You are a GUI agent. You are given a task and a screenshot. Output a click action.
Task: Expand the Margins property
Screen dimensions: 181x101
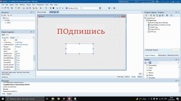(x=2, y=47)
